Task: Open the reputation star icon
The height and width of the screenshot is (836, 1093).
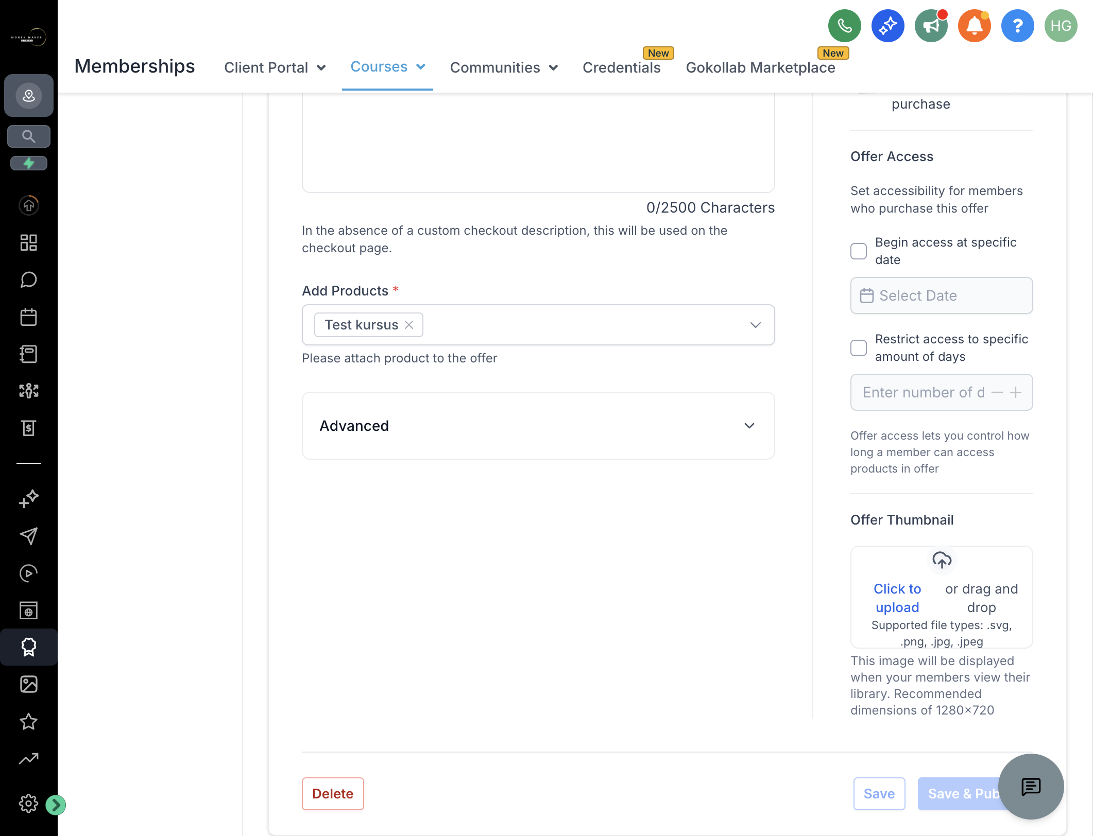Action: pyautogui.click(x=29, y=721)
